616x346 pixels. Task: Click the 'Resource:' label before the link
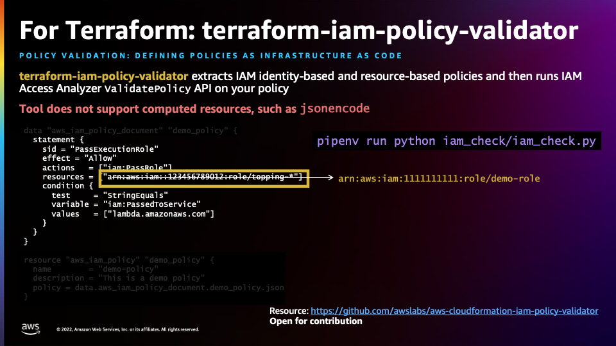(289, 311)
